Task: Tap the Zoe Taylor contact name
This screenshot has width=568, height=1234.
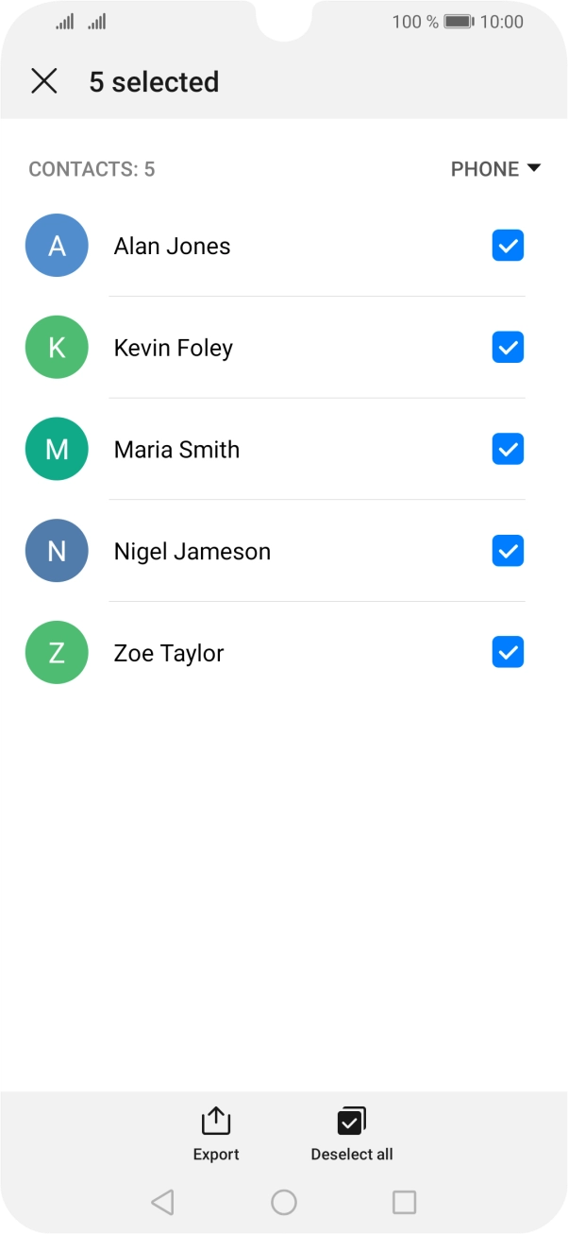Action: [x=169, y=654]
